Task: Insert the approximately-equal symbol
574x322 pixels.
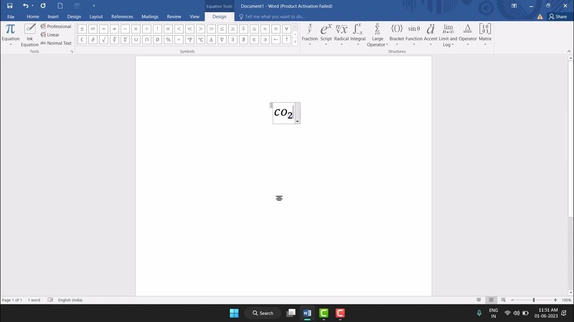Action: tap(265, 29)
